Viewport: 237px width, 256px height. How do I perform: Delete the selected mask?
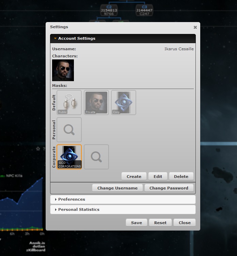[x=181, y=176]
